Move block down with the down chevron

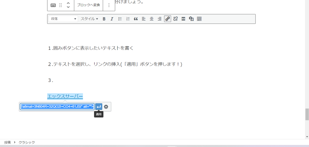(x=68, y=7)
